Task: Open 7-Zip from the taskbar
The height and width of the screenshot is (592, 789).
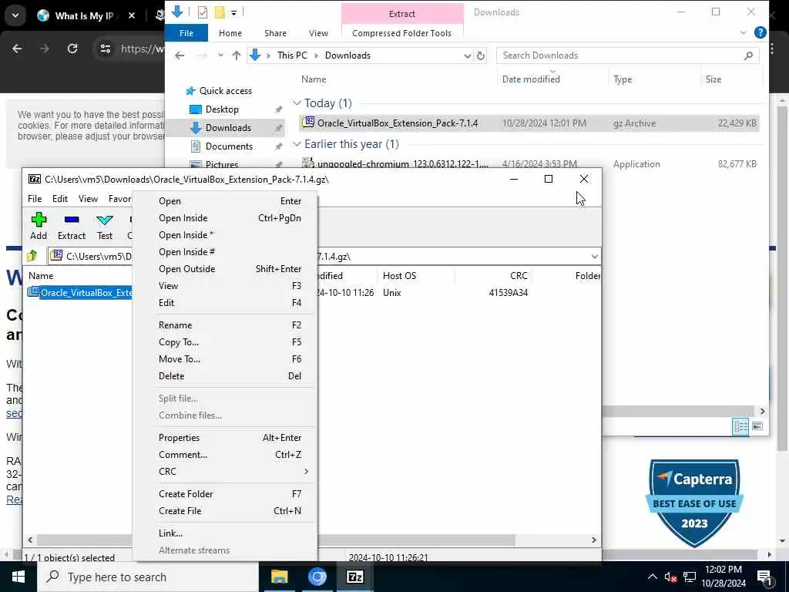Action: point(354,577)
